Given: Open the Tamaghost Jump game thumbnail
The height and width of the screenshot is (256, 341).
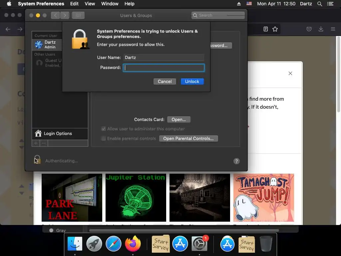Looking at the screenshot, I should [x=264, y=198].
